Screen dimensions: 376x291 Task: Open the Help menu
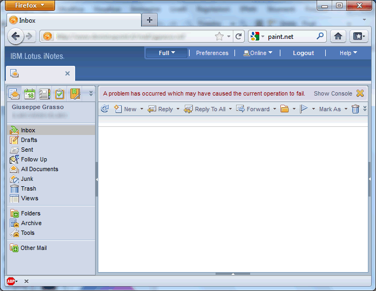[x=348, y=53]
